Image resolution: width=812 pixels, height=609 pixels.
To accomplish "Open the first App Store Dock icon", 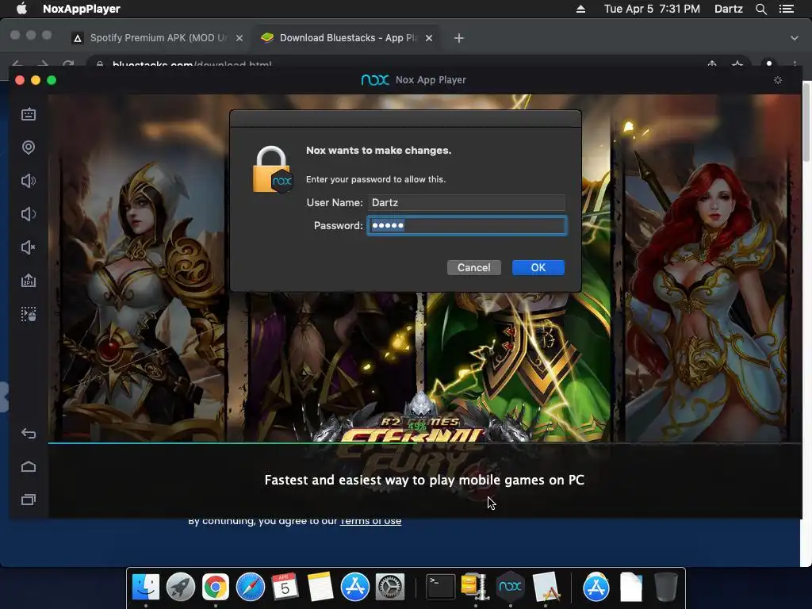I will pyautogui.click(x=354, y=587).
